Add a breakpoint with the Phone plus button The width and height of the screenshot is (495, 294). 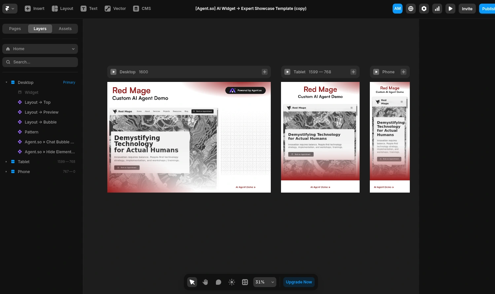pyautogui.click(x=404, y=72)
